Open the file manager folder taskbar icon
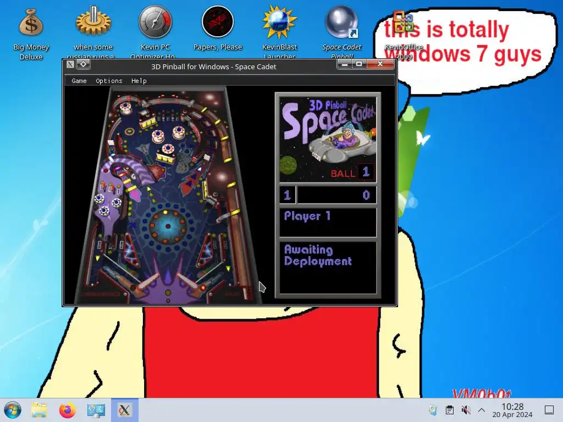 [39, 410]
